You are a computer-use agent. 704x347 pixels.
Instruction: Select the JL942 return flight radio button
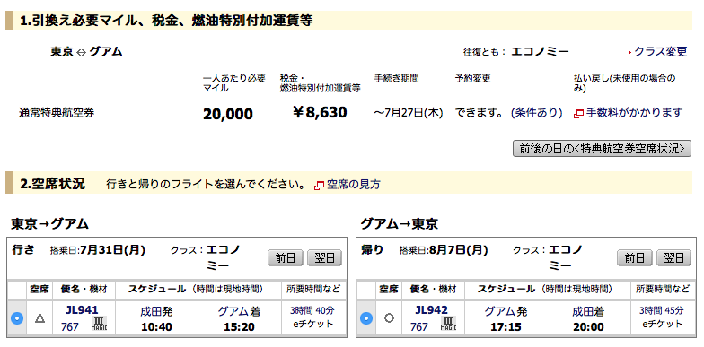tap(366, 318)
